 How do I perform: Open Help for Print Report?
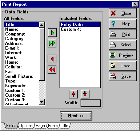pos(123,24)
